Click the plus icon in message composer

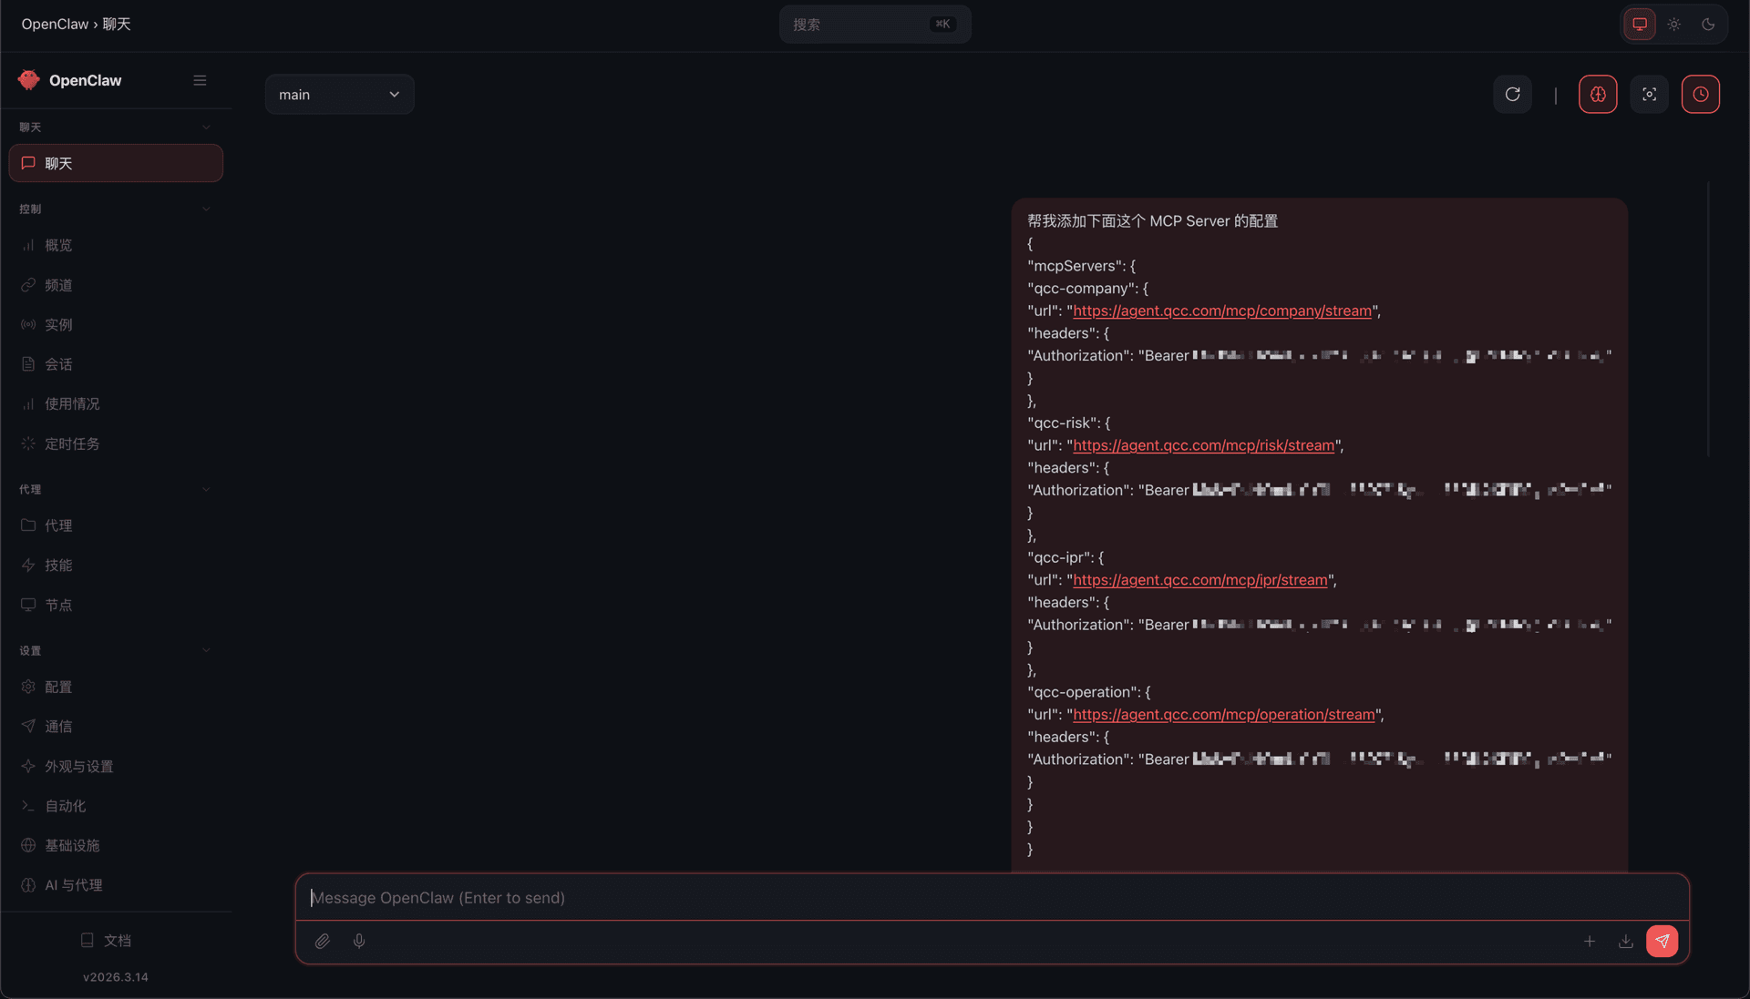1589,942
